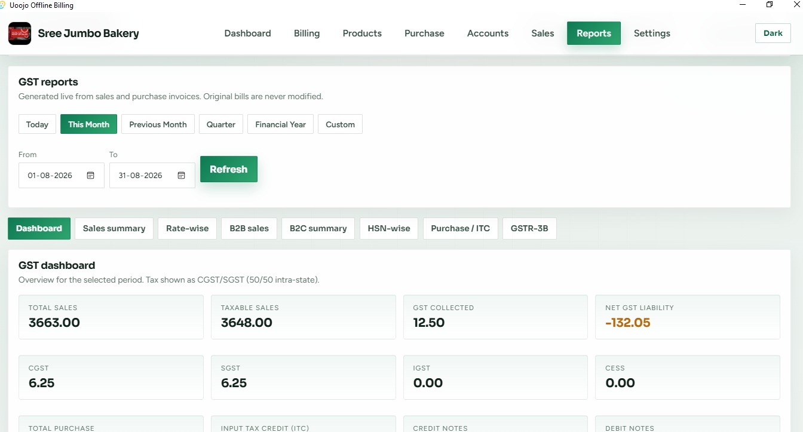Select the Financial Year filter

[x=280, y=124]
